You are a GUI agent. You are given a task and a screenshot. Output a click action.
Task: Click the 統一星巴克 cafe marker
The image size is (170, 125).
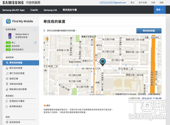(91, 72)
